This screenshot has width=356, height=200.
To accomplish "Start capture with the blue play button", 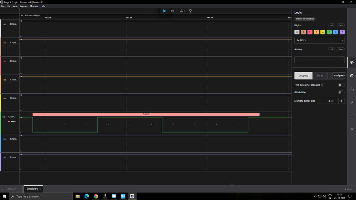I will click(x=164, y=11).
